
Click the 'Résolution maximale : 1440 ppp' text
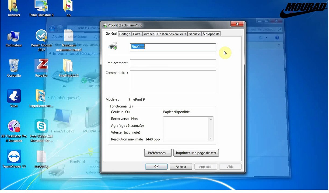point(135,139)
